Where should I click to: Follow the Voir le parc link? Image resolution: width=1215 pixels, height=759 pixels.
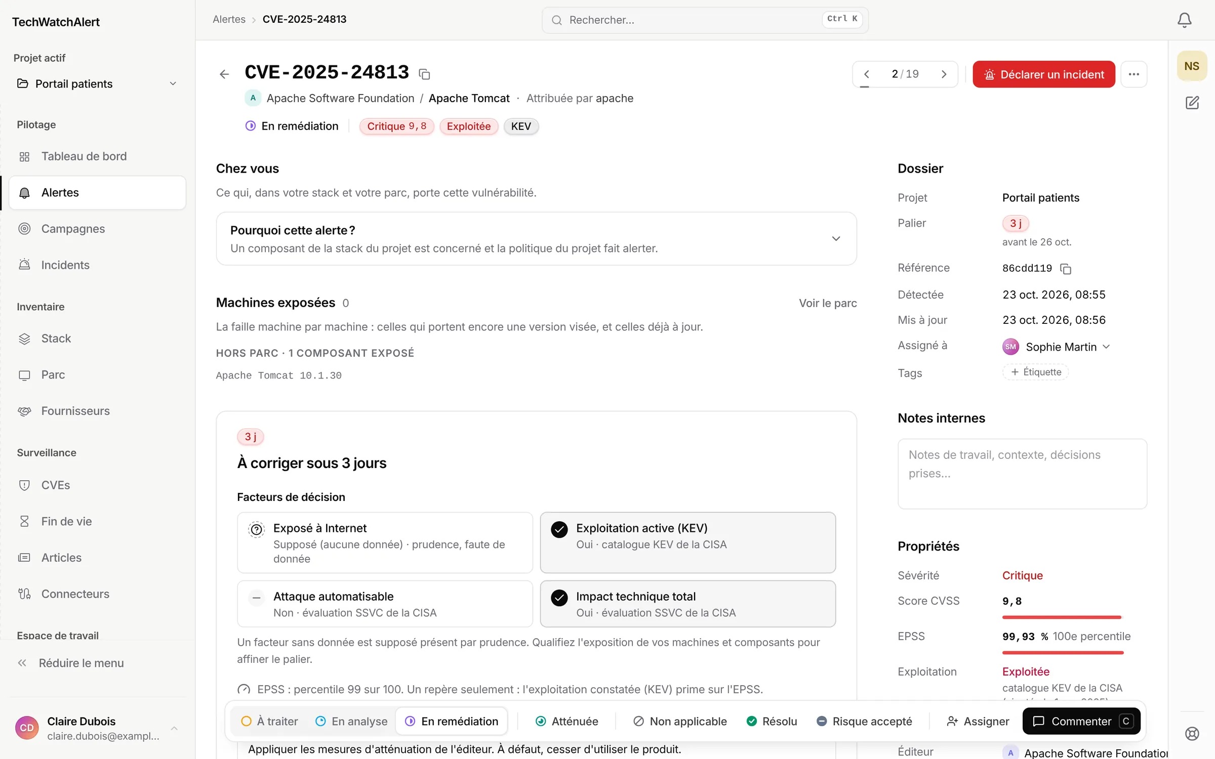[828, 303]
